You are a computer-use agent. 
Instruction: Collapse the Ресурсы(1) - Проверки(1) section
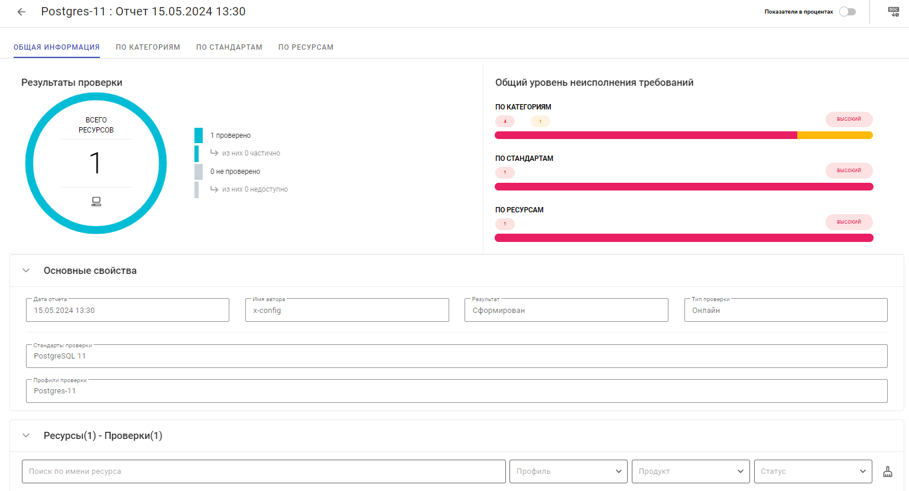point(26,435)
